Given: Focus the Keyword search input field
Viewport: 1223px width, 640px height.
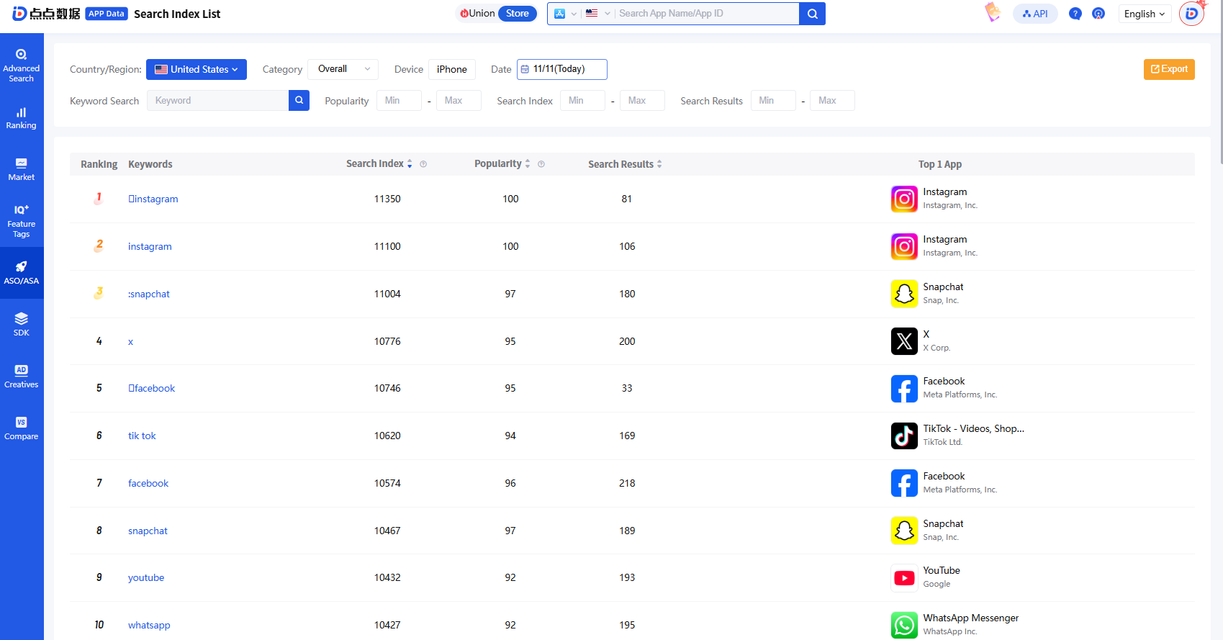Looking at the screenshot, I should tap(217, 101).
